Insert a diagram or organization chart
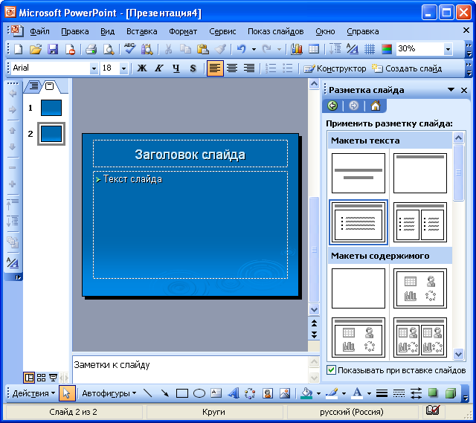The width and height of the screenshot is (476, 423). 250,393
